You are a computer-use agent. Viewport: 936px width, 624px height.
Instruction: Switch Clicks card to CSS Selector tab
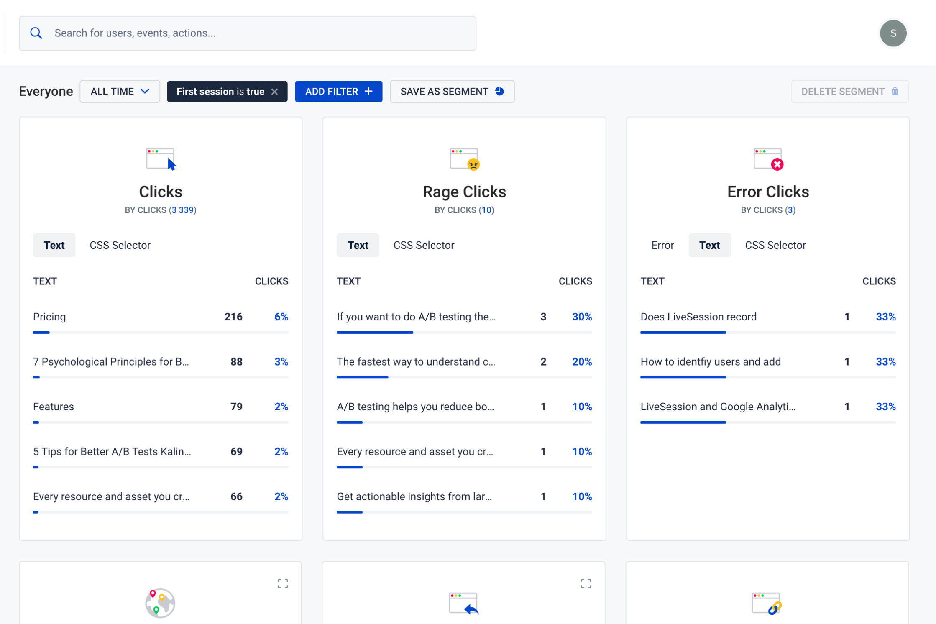(x=120, y=245)
